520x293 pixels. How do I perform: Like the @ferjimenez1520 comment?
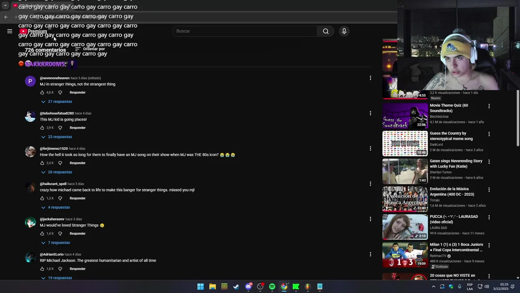(42, 163)
